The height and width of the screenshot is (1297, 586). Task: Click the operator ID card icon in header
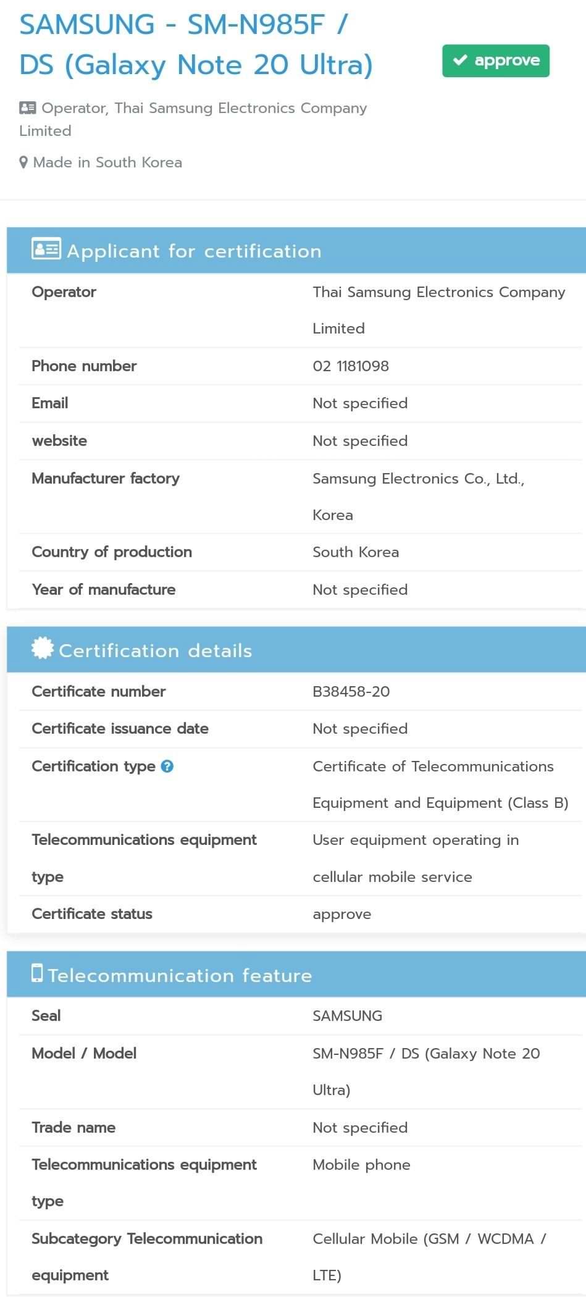pos(27,108)
